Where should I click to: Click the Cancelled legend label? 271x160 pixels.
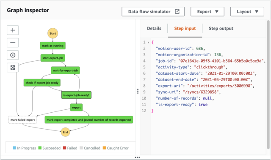click(92, 148)
